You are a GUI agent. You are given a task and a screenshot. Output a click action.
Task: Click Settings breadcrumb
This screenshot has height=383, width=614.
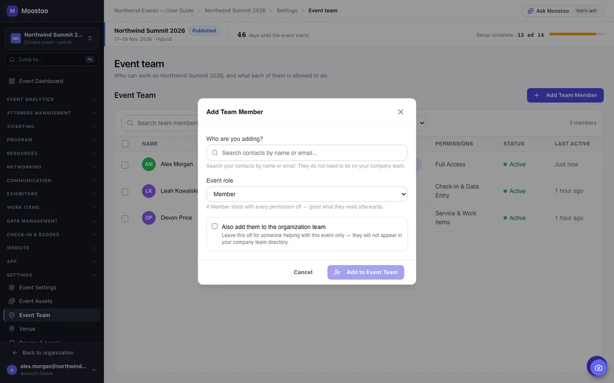[x=287, y=11]
